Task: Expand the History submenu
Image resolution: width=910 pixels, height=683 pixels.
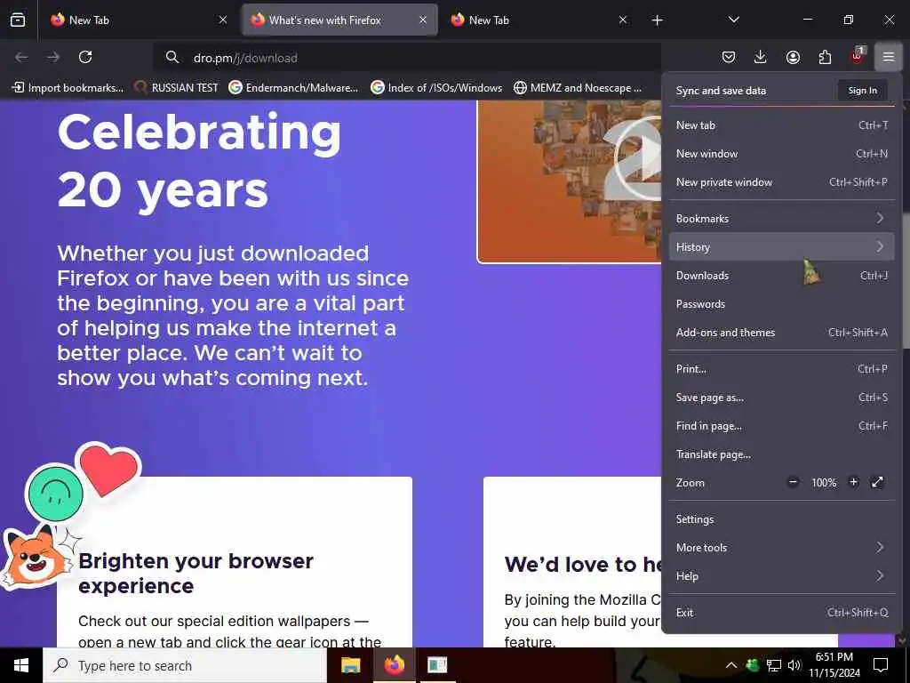Action: point(782,247)
